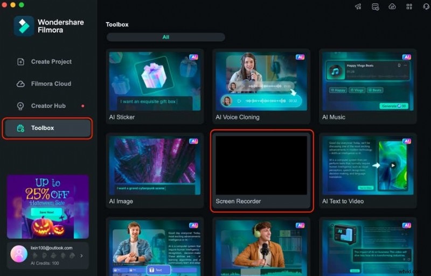Expand account details chevron arrow
The image size is (431, 276).
click(81, 256)
